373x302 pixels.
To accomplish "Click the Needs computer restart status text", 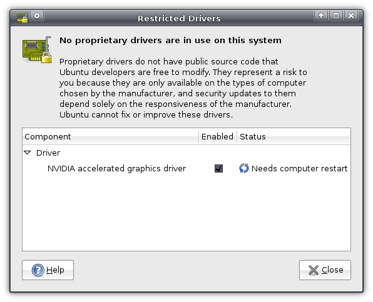I will pos(300,168).
